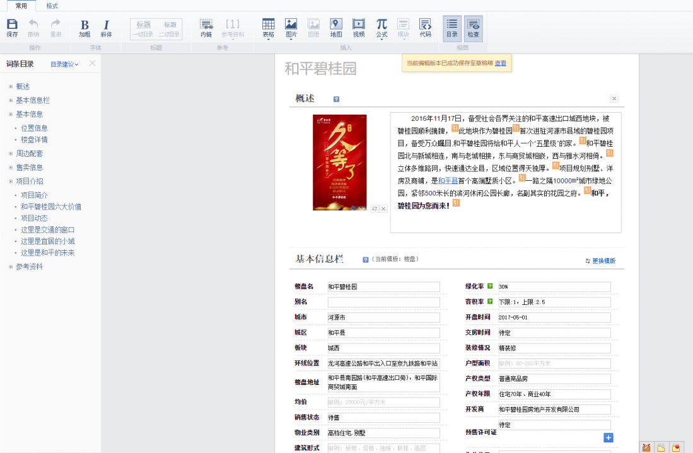Jump to 基本信息栏 in outline
The width and height of the screenshot is (693, 453).
pyautogui.click(x=33, y=100)
